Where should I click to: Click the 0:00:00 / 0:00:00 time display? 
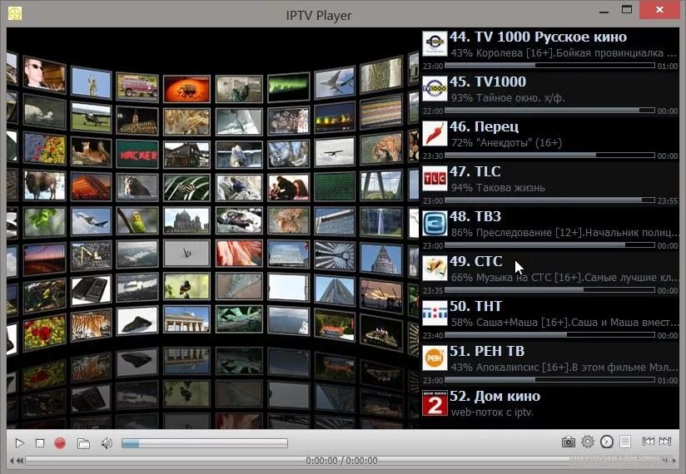pos(341,461)
